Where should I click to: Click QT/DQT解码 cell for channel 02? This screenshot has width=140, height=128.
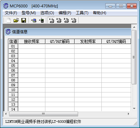pos(60,51)
